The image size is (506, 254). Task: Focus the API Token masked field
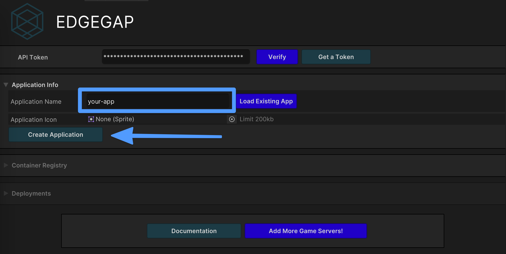[x=176, y=57]
